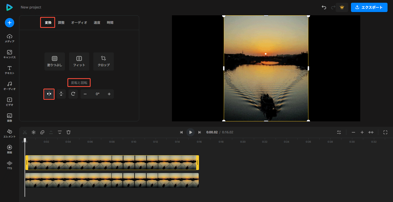393x202 pixels.
Task: Apply フィット fit mode
Action: 79,62
